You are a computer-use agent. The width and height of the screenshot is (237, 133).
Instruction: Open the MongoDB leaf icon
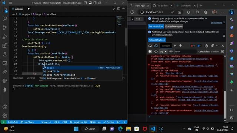pos(5,90)
